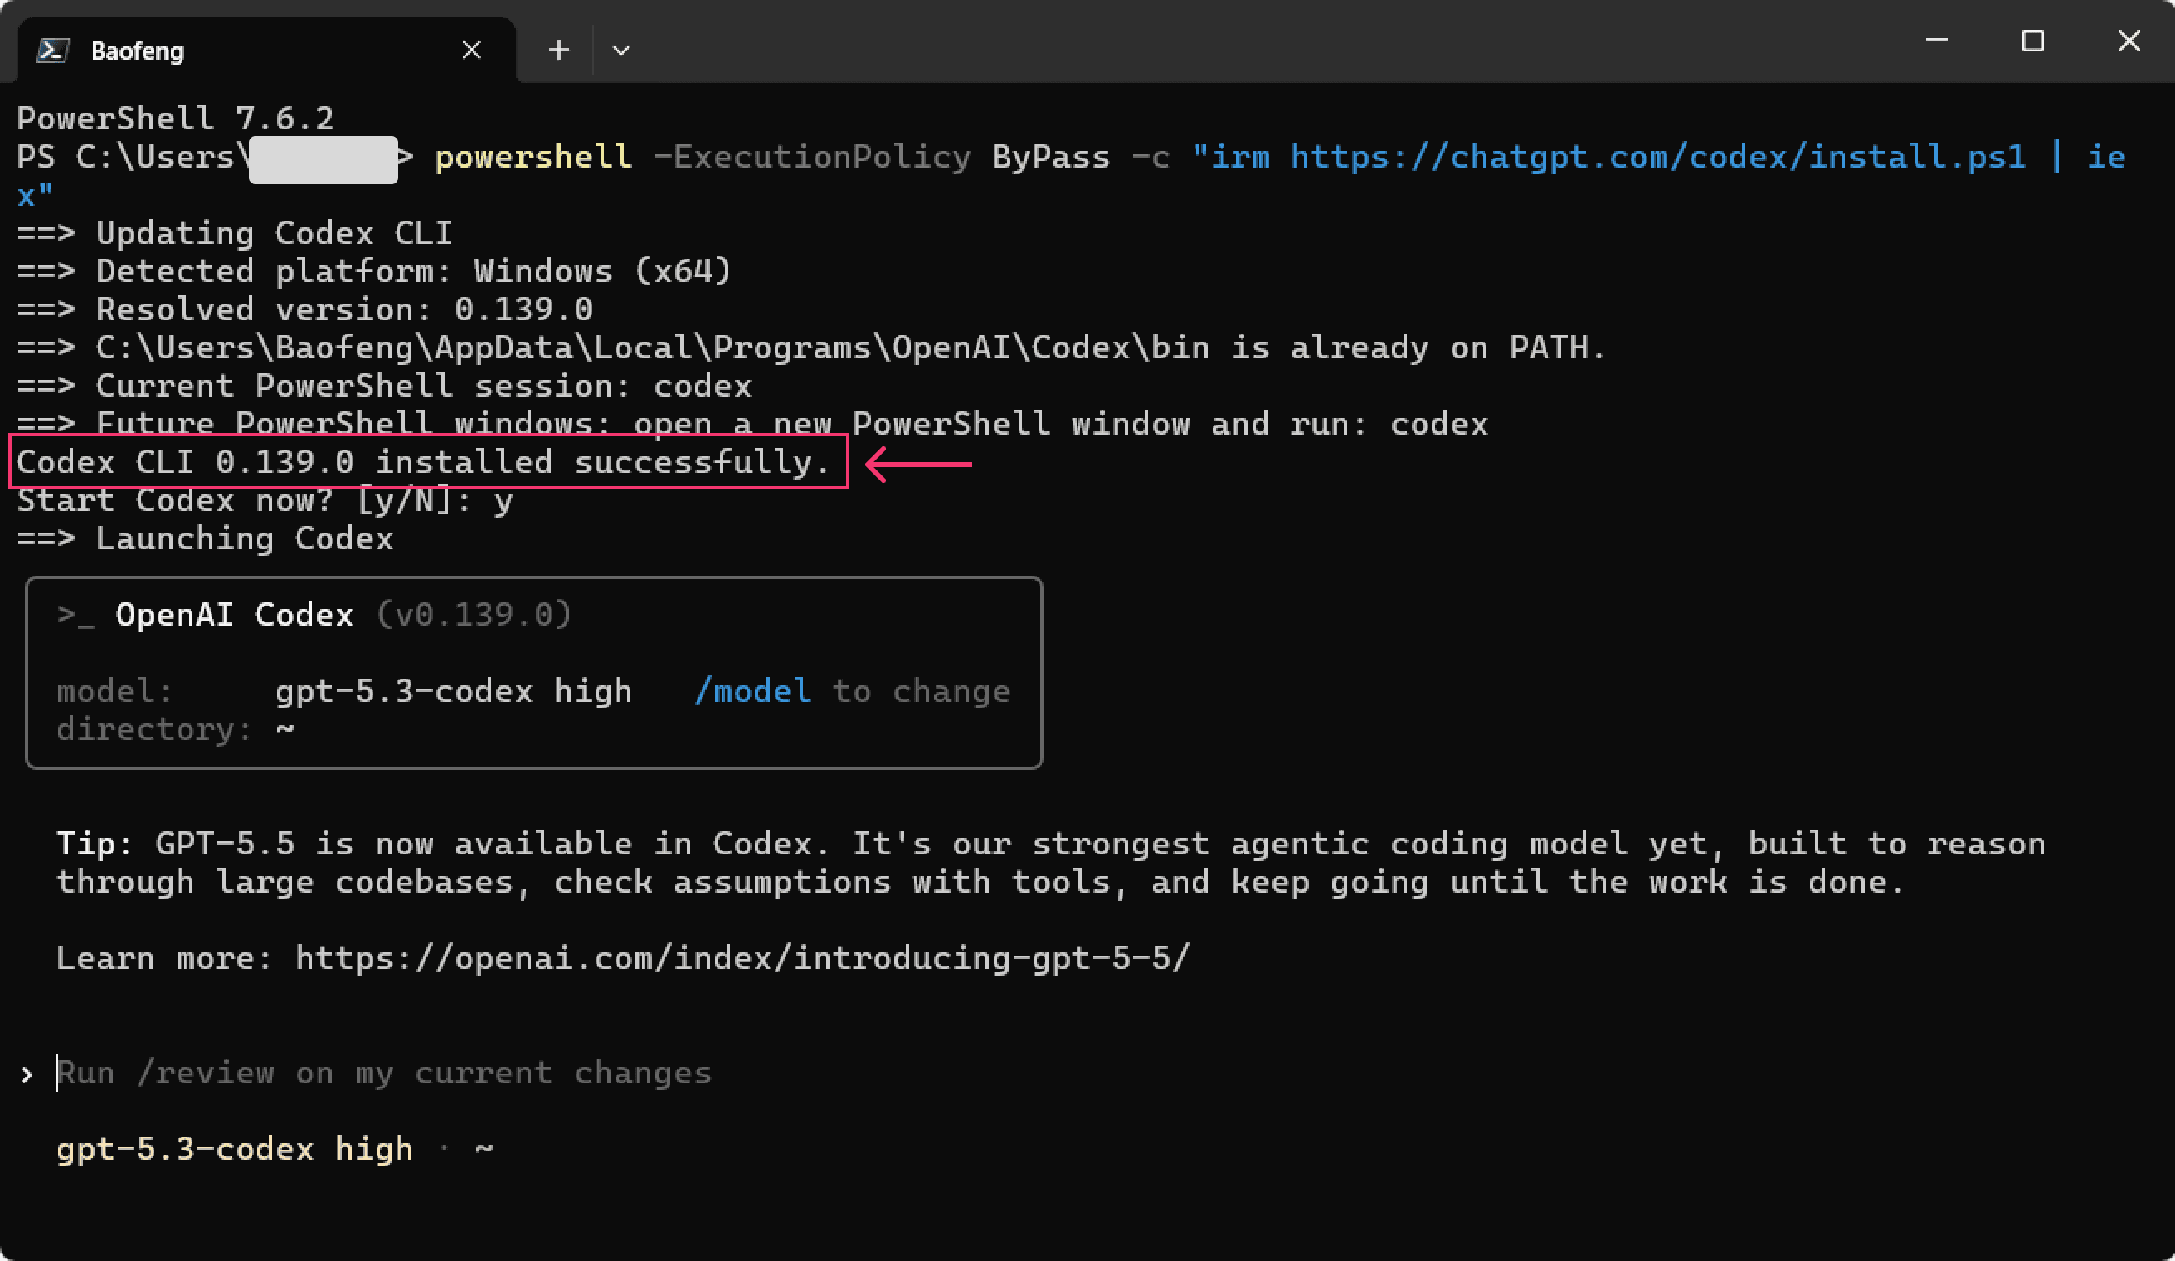Click the gpt-5.3-codex high status line
The height and width of the screenshot is (1261, 2175).
click(x=275, y=1149)
